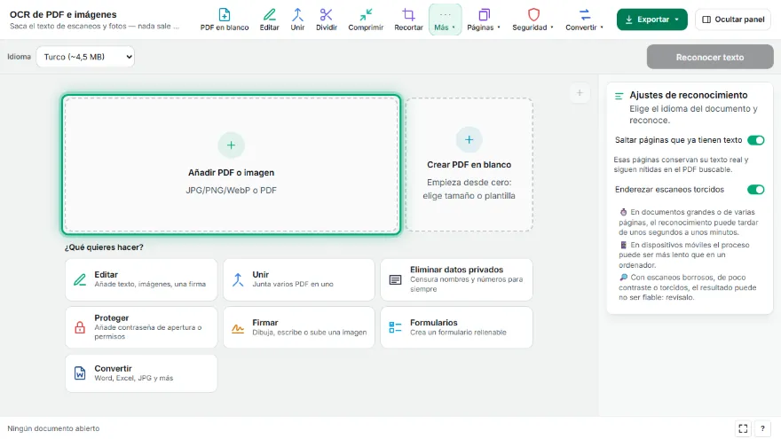This screenshot has height=439, width=781.
Task: Choose the Dividir scissors tool
Action: pyautogui.click(x=327, y=20)
